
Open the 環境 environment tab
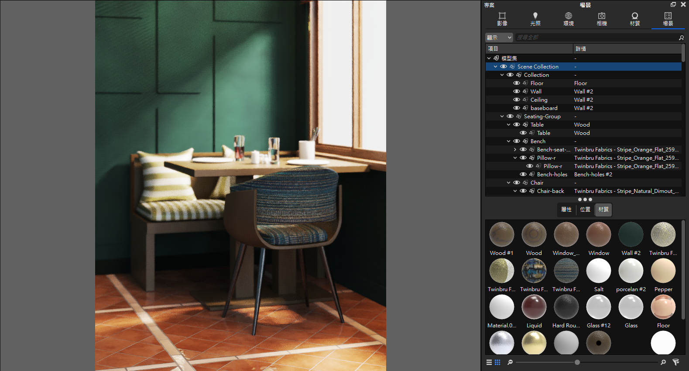[x=569, y=19]
